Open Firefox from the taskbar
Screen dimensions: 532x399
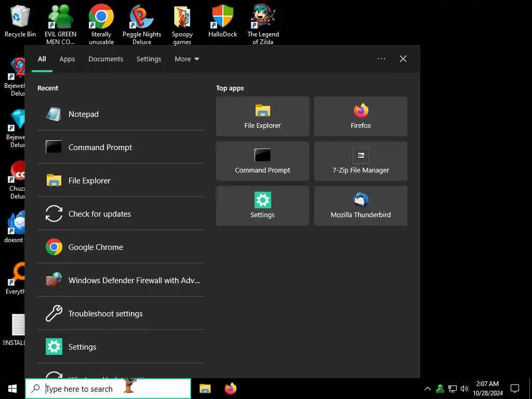pyautogui.click(x=230, y=389)
